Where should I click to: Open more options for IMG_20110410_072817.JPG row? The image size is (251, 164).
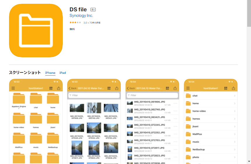175,149
